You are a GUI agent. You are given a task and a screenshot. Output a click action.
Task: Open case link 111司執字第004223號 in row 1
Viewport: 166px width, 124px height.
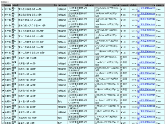tap(146, 15)
